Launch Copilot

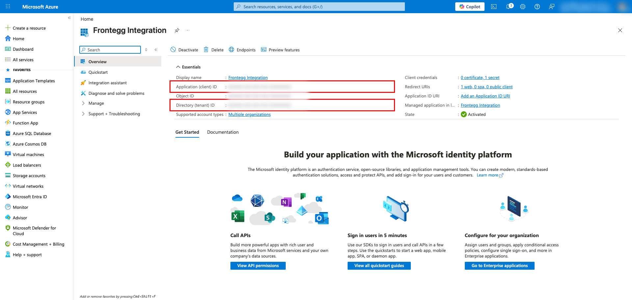[470, 7]
